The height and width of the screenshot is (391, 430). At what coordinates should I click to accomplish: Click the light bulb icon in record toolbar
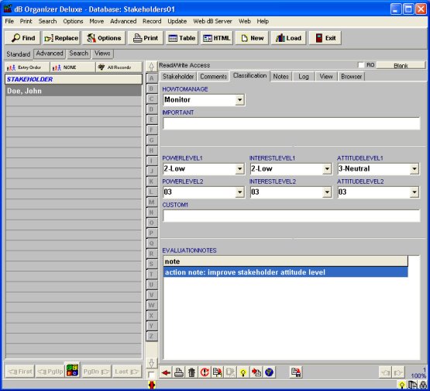(243, 372)
